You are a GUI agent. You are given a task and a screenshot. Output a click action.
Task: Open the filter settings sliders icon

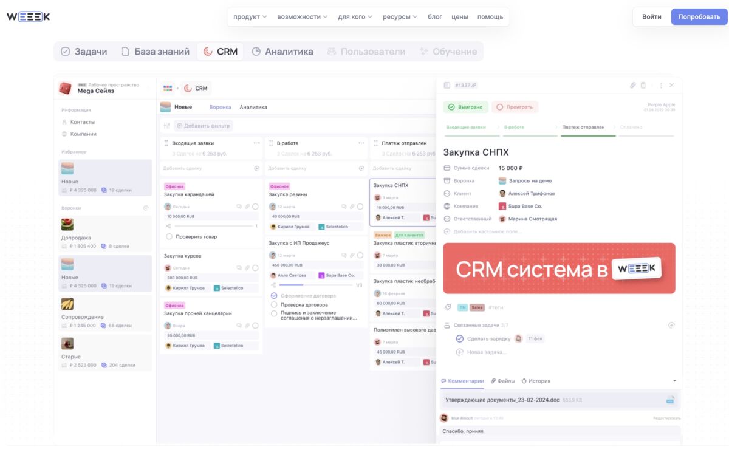tap(166, 126)
